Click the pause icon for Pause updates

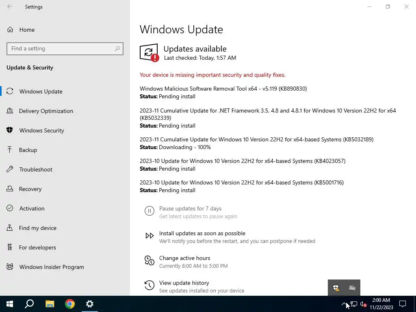coord(149,211)
